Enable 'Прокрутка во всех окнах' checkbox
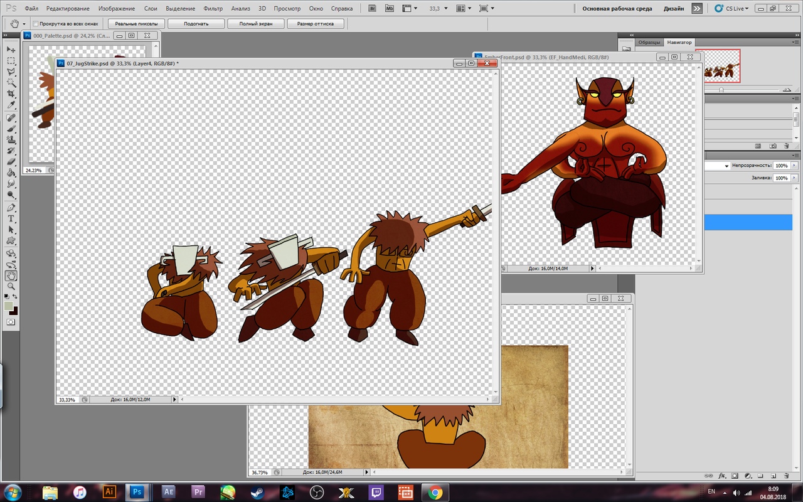Screen dimensions: 803x502 (36, 24)
